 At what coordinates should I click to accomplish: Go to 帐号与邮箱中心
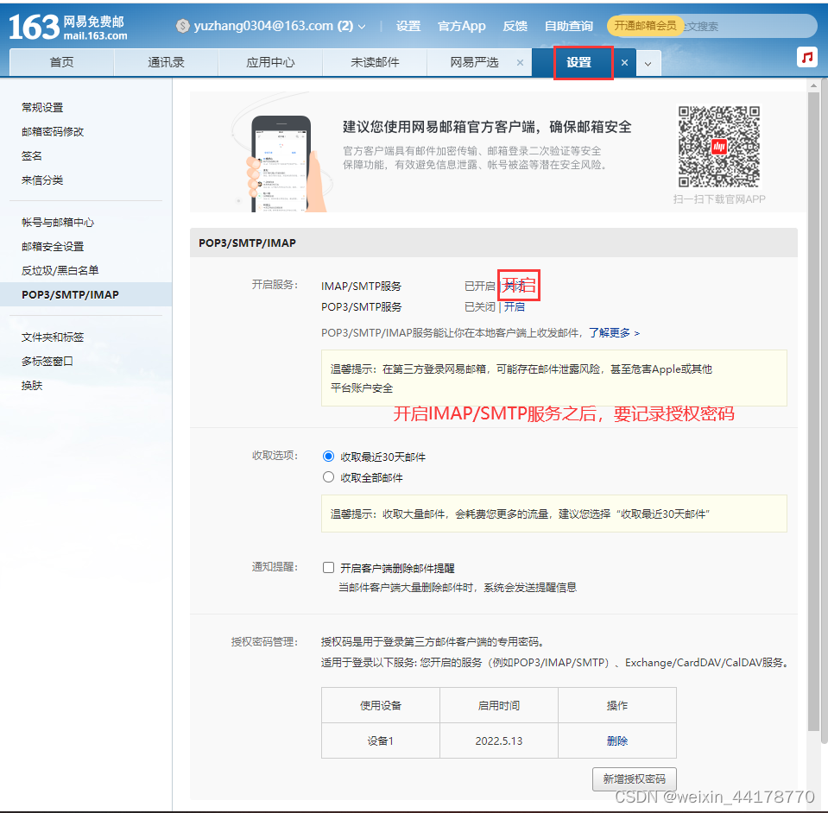pyautogui.click(x=58, y=223)
